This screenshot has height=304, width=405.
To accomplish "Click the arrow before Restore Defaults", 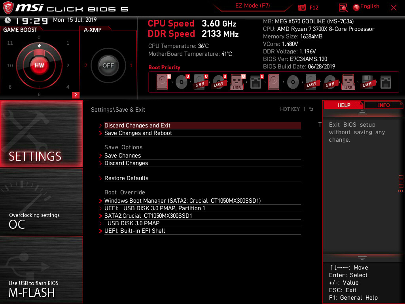I will [100, 178].
